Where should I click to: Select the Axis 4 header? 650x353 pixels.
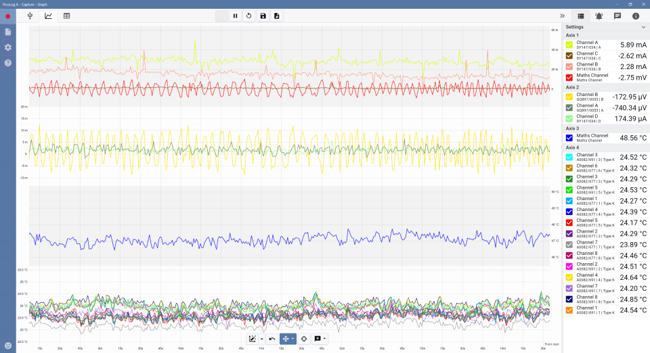[x=572, y=147]
